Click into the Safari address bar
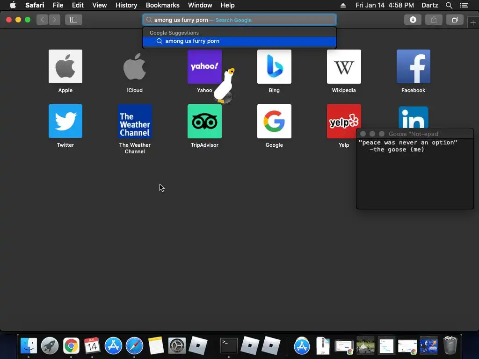The height and width of the screenshot is (359, 479). pyautogui.click(x=239, y=20)
